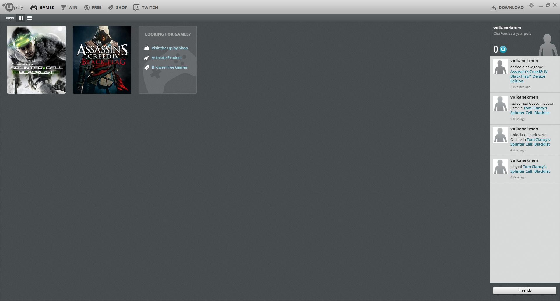The width and height of the screenshot is (560, 301).
Task: Open the Games tab
Action: 42,8
